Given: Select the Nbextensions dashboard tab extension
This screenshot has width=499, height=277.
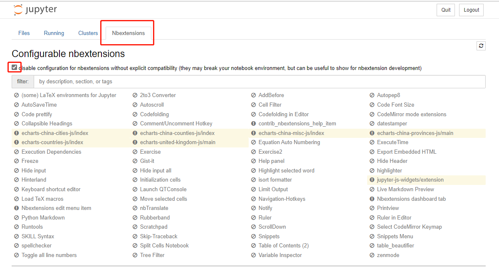Looking at the screenshot, I should pyautogui.click(x=411, y=199).
